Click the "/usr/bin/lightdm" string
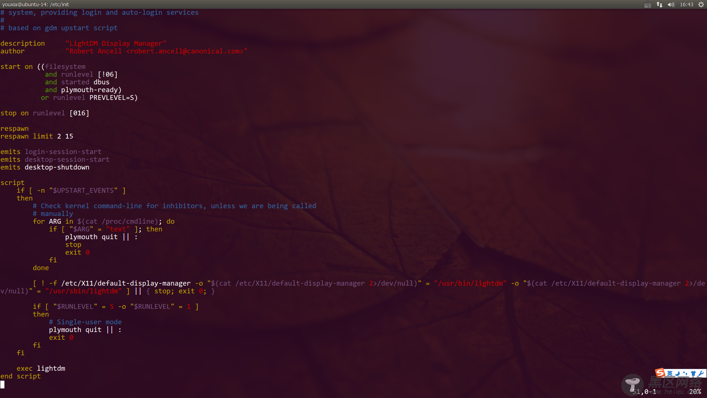The width and height of the screenshot is (707, 398). click(470, 283)
